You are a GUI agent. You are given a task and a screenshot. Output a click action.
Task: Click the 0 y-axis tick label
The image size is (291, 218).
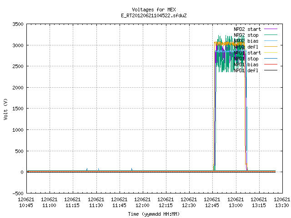click(22, 172)
